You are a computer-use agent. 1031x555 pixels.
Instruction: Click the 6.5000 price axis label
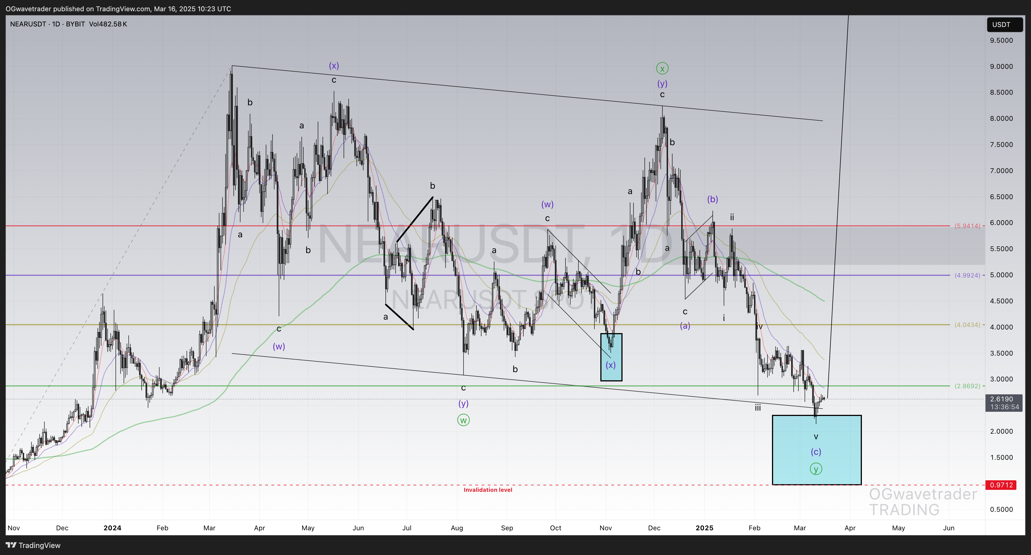[1002, 197]
